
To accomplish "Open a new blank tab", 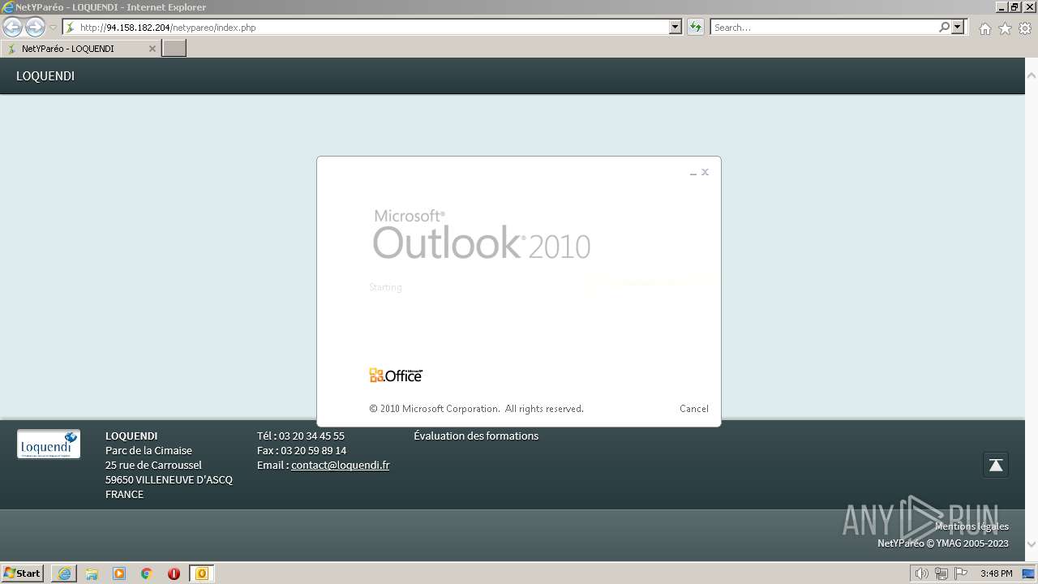I will coord(174,49).
